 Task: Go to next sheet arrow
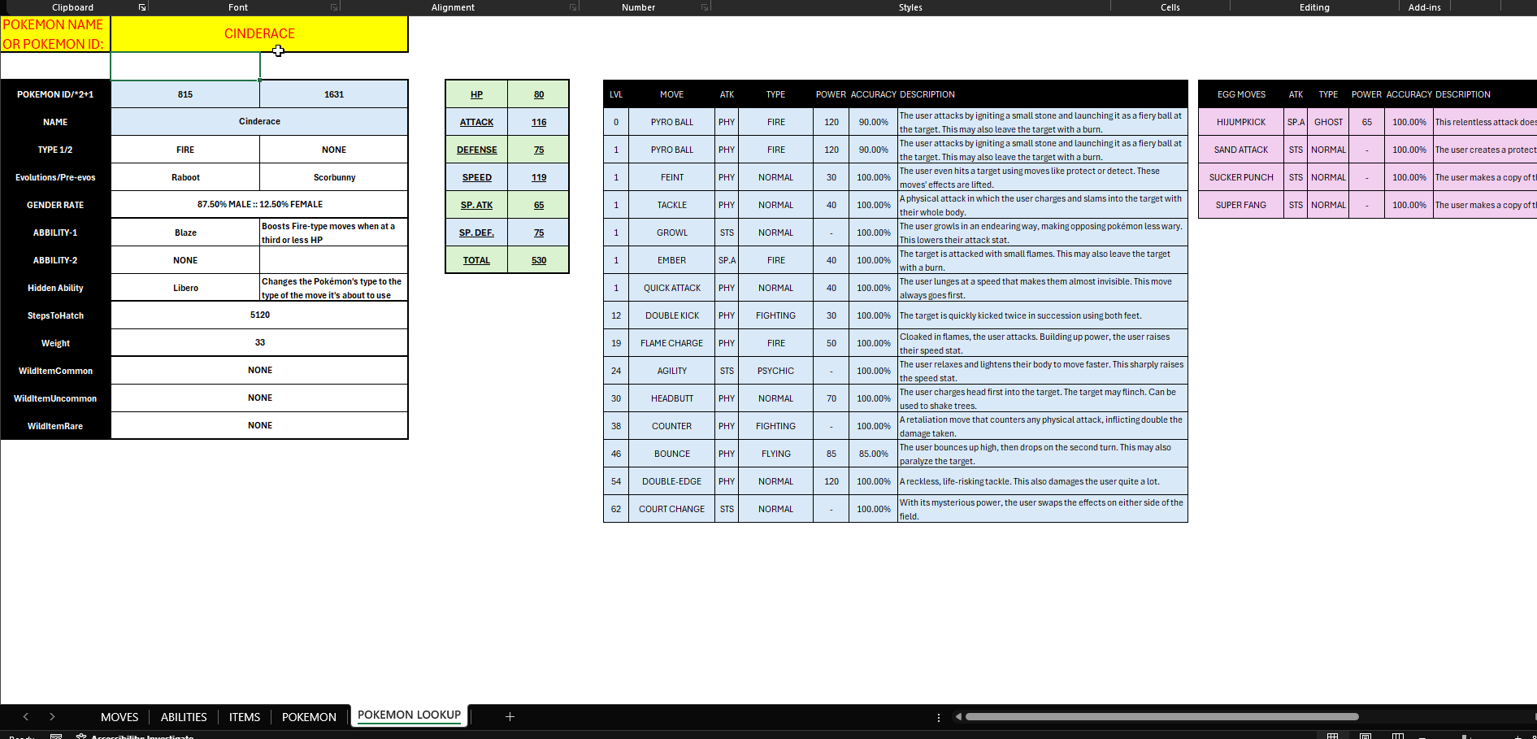52,716
